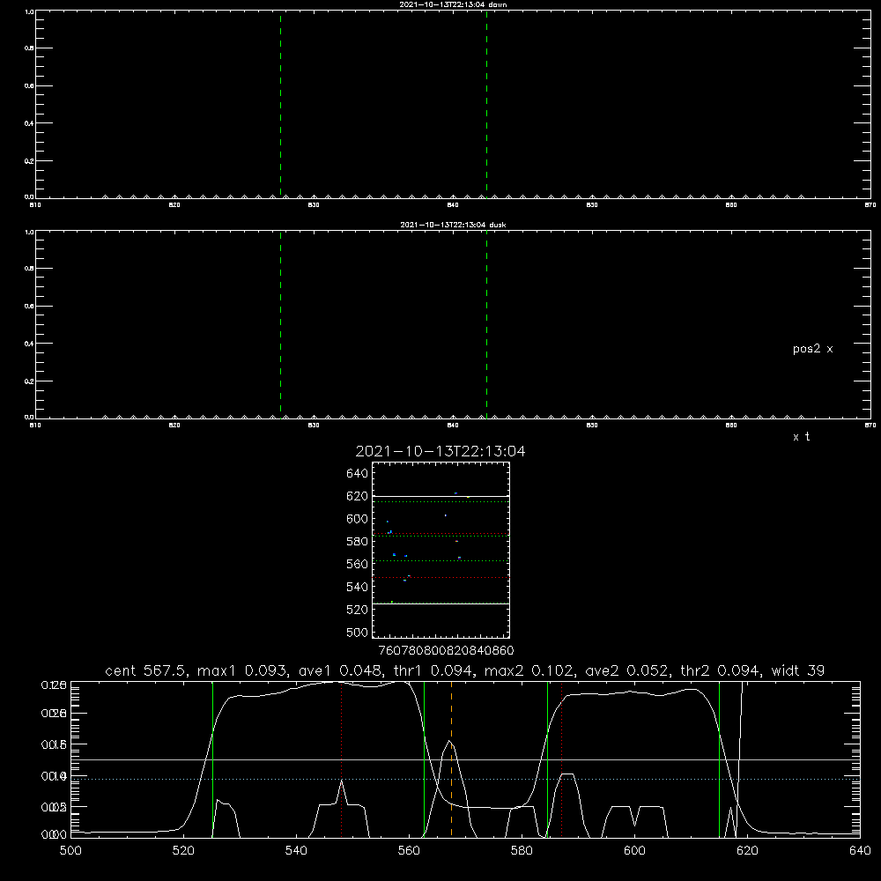Click 'max2 0.102' in bottom plot title

click(x=530, y=670)
